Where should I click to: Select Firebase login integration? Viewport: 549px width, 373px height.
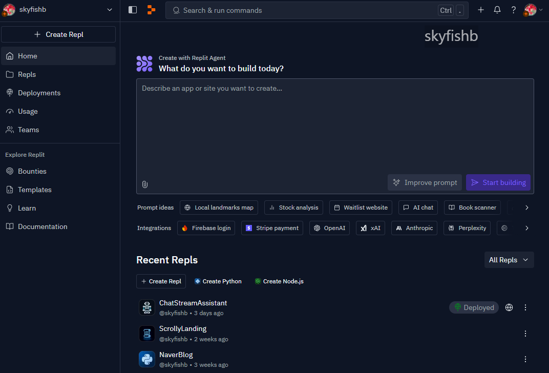206,228
